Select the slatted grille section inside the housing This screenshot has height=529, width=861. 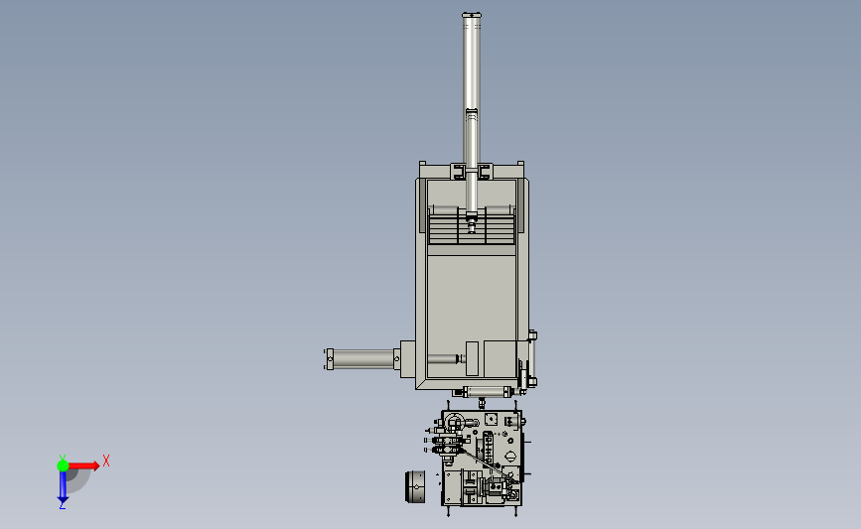472,229
